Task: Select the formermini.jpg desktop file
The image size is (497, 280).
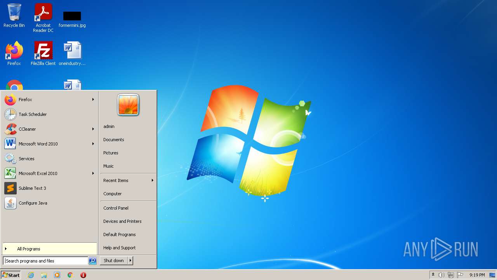Action: (x=72, y=19)
